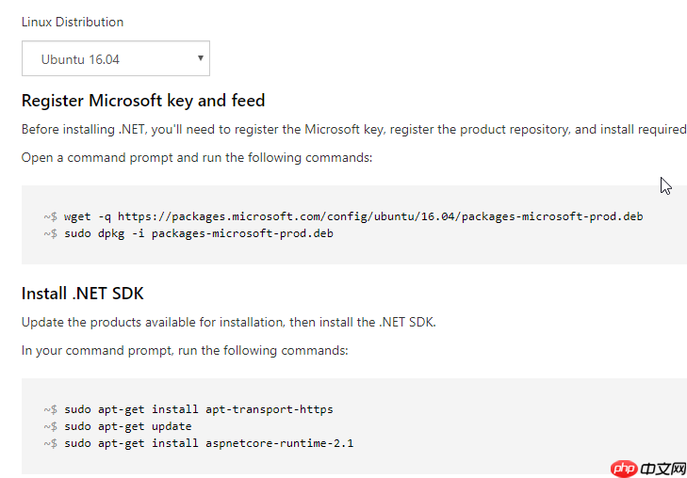Click the Linux Distribution label
This screenshot has height=478, width=687.
point(73,22)
